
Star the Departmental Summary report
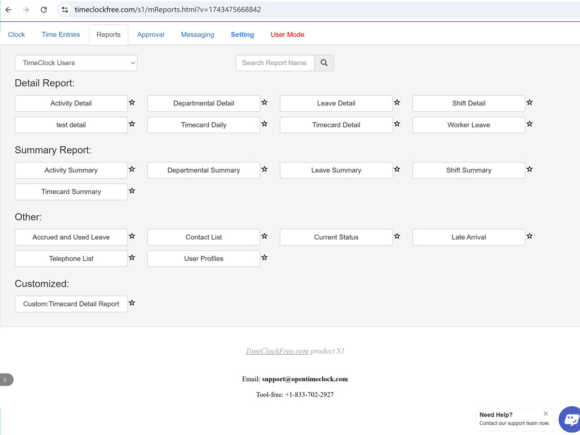coord(264,169)
